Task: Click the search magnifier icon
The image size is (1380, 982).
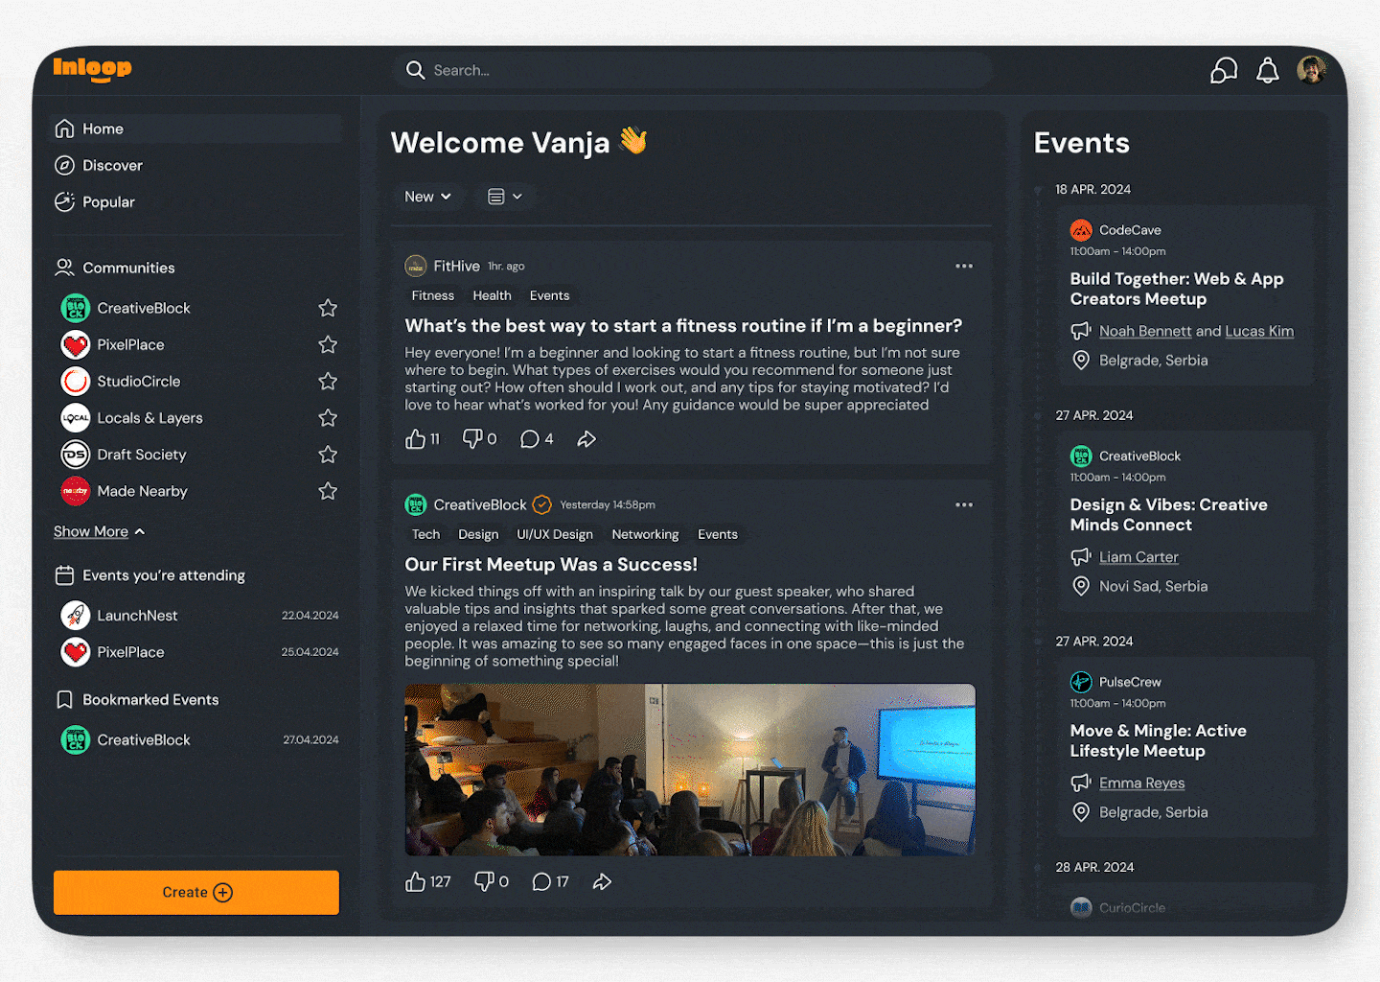Action: point(415,70)
